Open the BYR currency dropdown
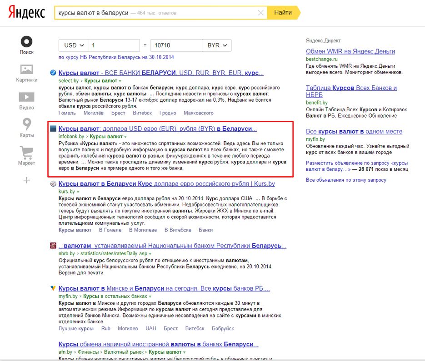The width and height of the screenshot is (425, 361). [217, 45]
